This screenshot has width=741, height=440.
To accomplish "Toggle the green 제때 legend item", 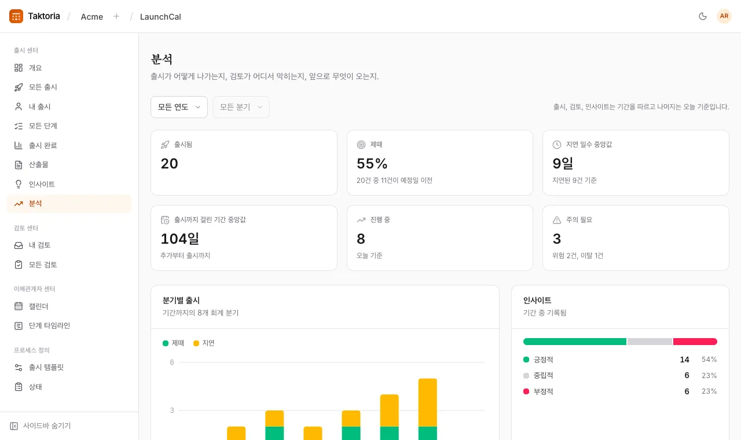I will click(x=174, y=343).
